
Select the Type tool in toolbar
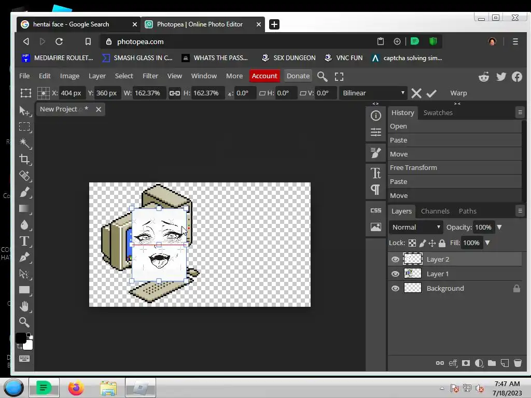(24, 241)
